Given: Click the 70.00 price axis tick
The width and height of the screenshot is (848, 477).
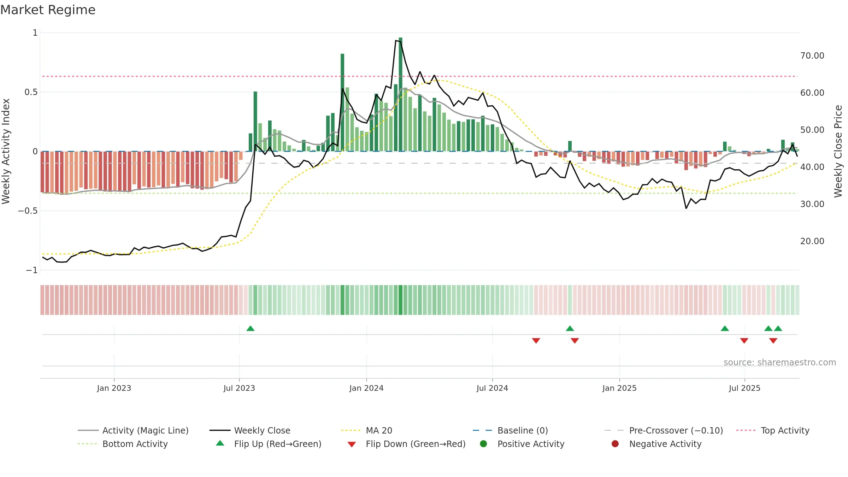Looking at the screenshot, I should pos(812,55).
